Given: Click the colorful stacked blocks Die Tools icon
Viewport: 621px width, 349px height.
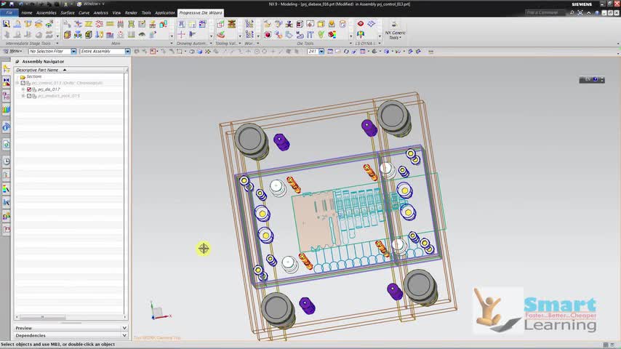Looking at the screenshot, I should point(332,35).
